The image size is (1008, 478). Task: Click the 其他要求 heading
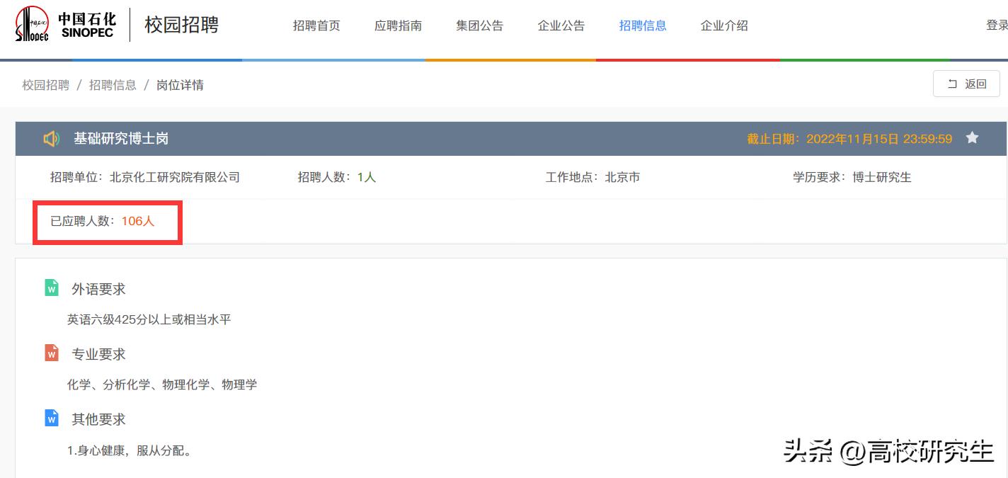98,419
